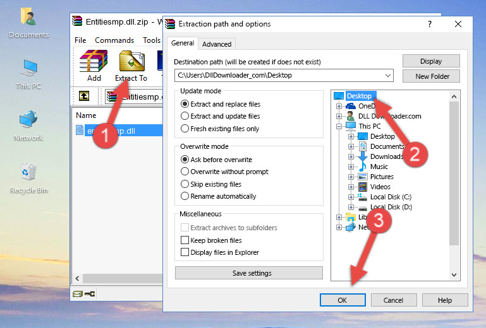The height and width of the screenshot is (328, 486).
Task: Click the folder tree vertical scrollbar
Action: click(454, 173)
